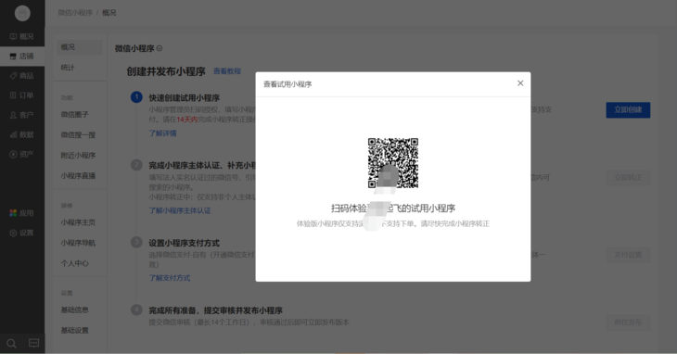Click the 查看教程 link

(227, 71)
